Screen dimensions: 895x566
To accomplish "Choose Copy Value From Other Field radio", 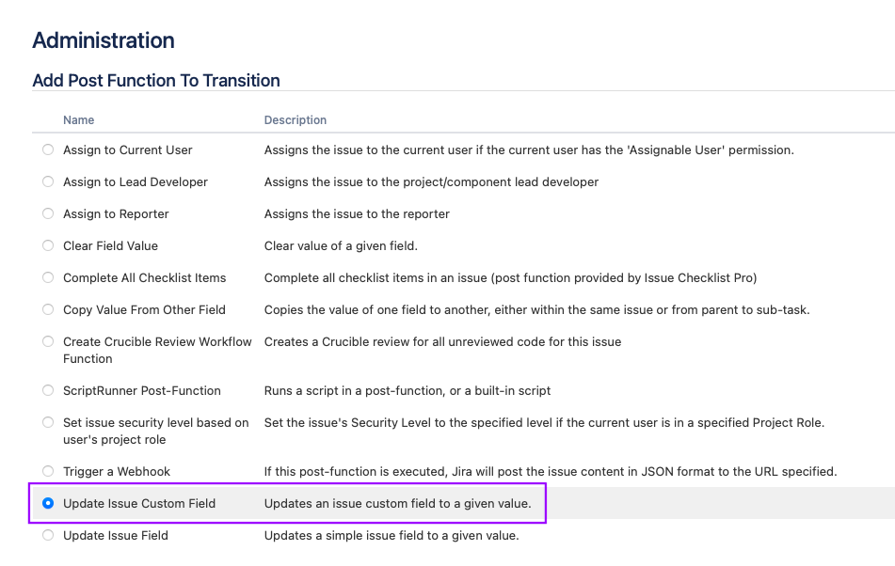I will point(48,309).
